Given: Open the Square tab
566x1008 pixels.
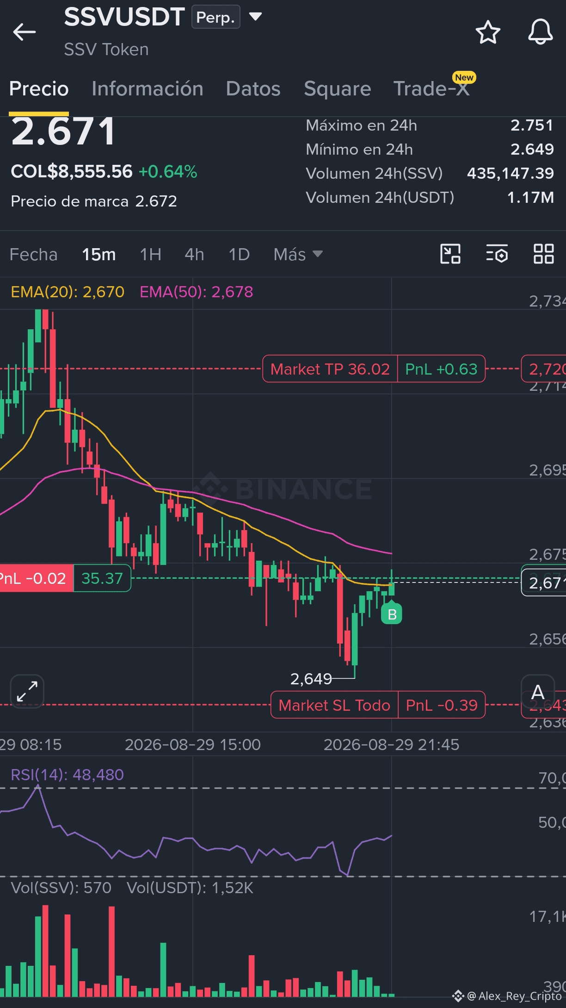Looking at the screenshot, I should click(338, 88).
